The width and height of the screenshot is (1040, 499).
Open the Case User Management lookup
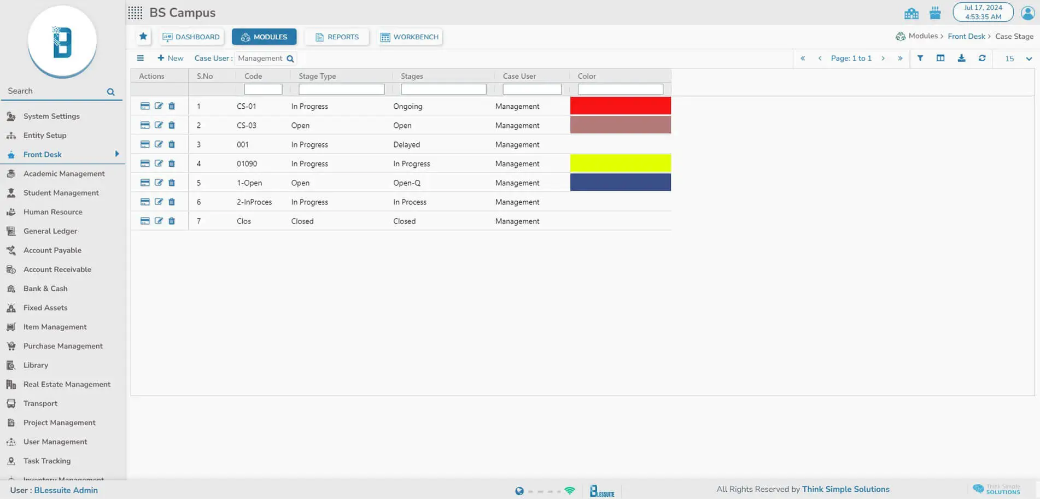(290, 58)
